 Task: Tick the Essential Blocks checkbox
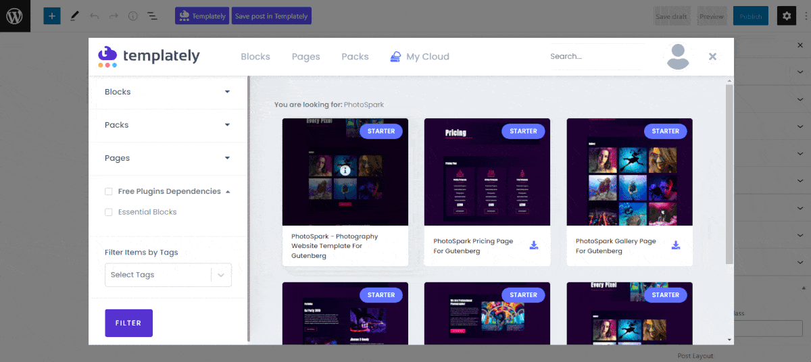click(109, 212)
